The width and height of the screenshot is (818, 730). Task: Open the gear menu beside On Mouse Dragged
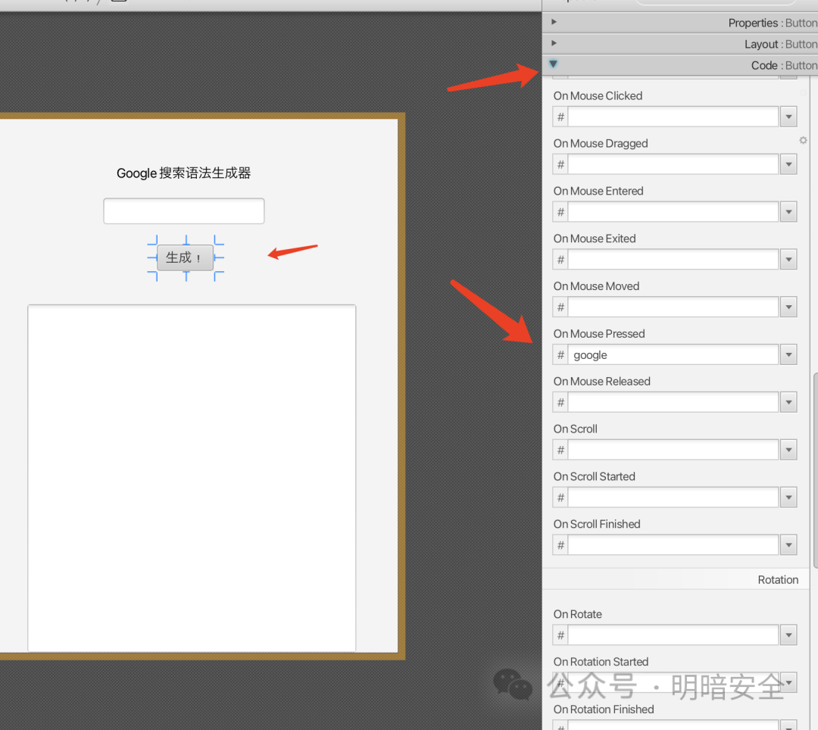[x=804, y=140]
